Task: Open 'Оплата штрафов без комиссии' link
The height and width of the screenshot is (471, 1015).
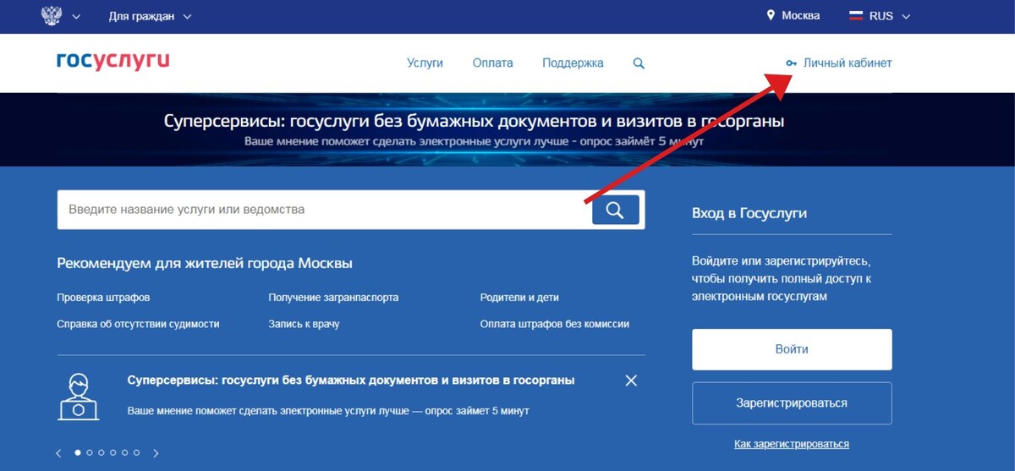Action: (554, 324)
